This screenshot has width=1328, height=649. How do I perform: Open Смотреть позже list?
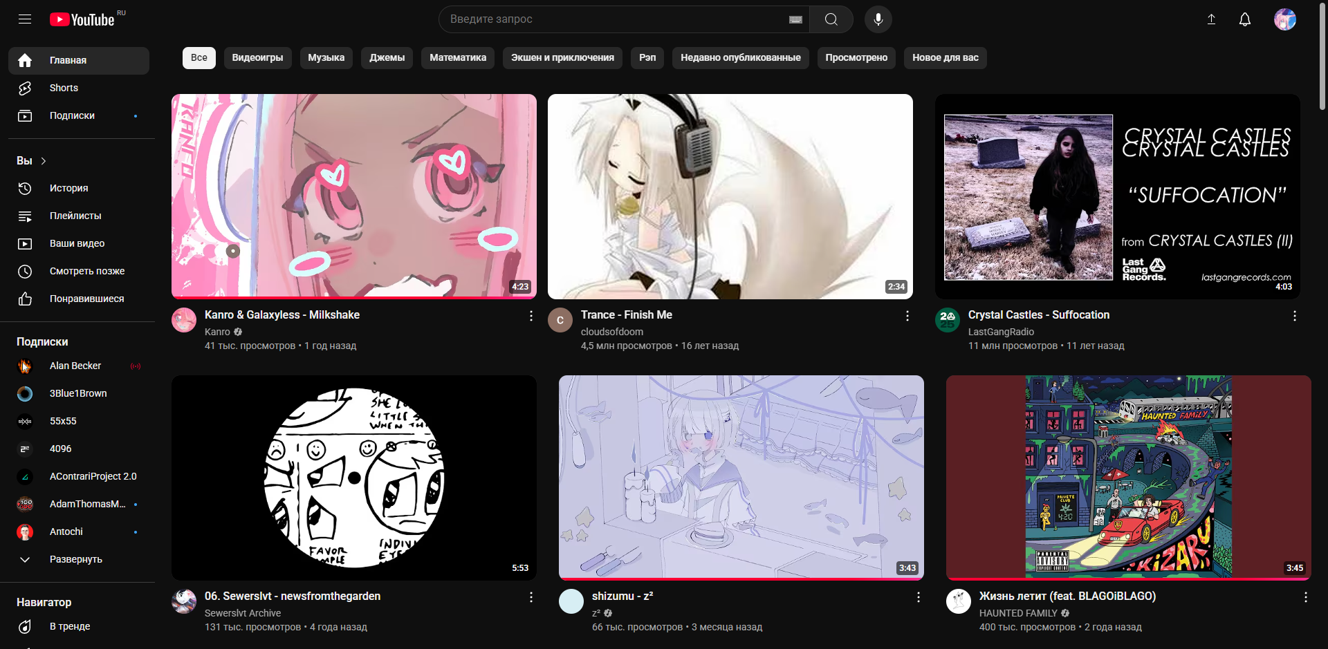pyautogui.click(x=79, y=271)
